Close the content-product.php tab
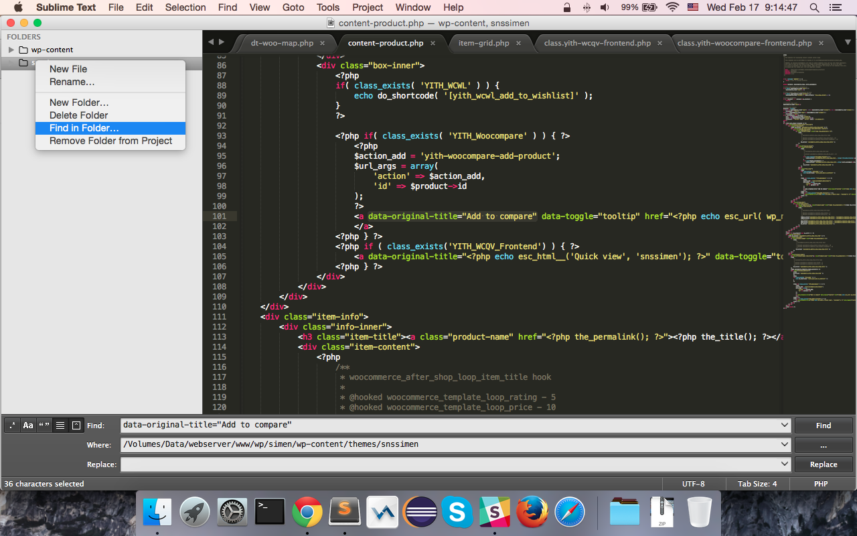Viewport: 857px width, 536px height. (x=433, y=43)
